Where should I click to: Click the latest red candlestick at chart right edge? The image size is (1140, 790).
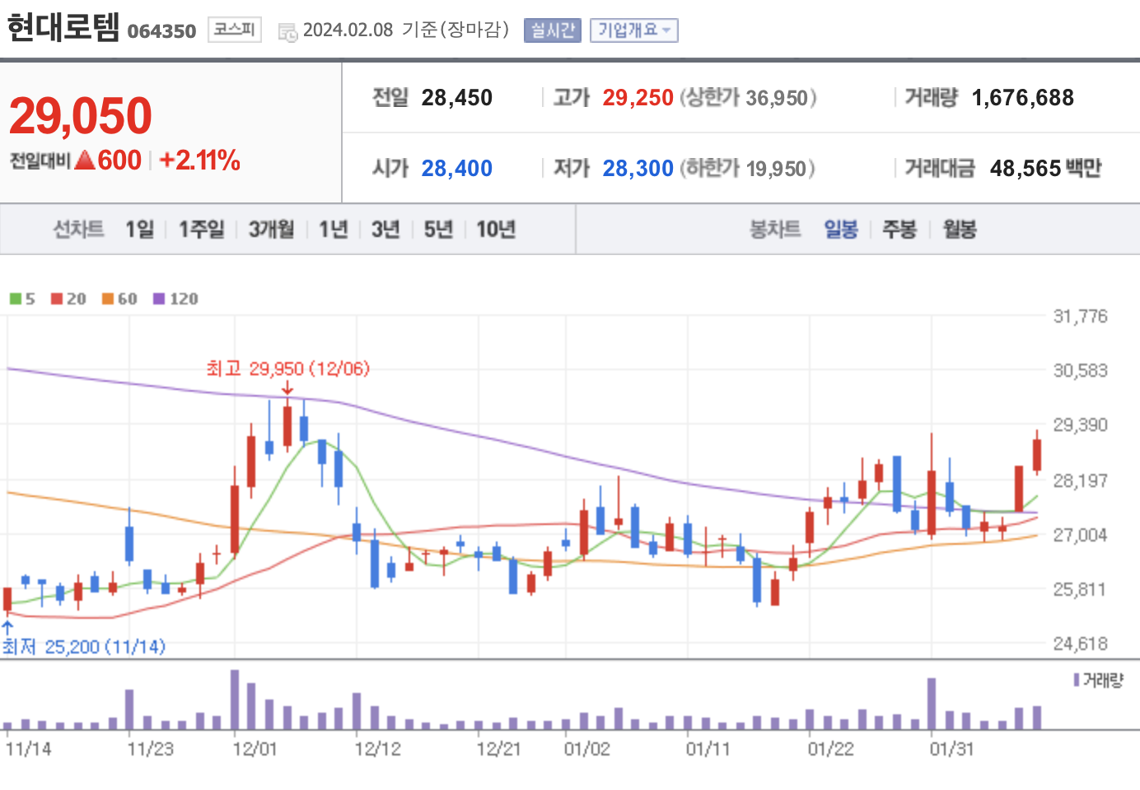click(1037, 453)
